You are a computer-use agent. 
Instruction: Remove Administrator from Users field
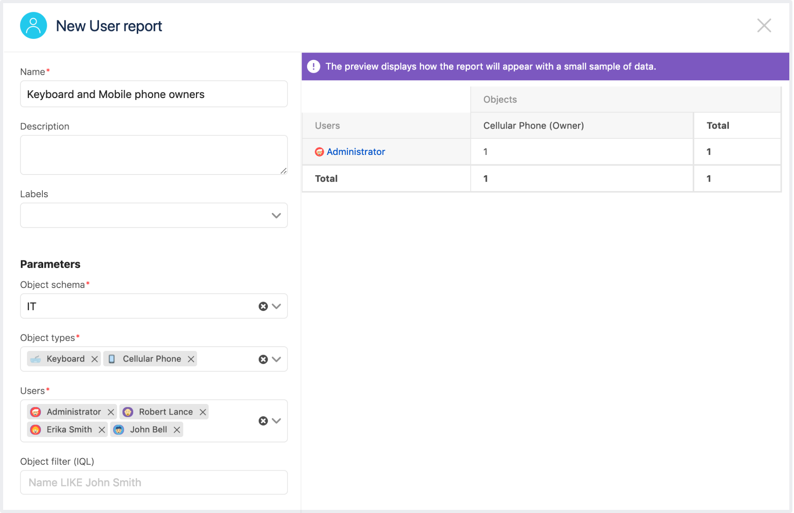click(x=111, y=412)
